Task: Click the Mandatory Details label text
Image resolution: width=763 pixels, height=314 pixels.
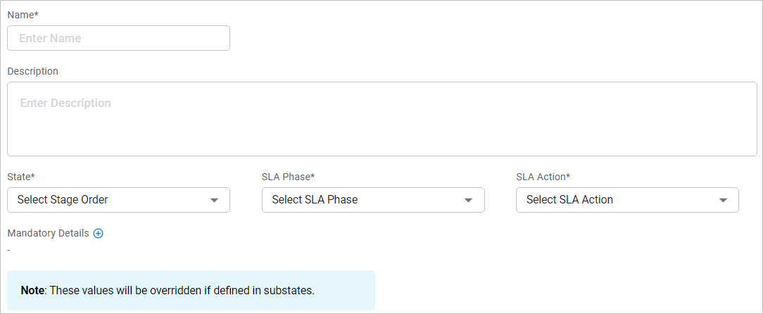Action: click(x=48, y=233)
